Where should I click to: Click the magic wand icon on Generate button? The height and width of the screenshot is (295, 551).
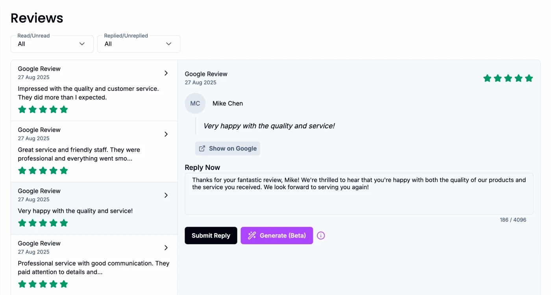(x=252, y=236)
